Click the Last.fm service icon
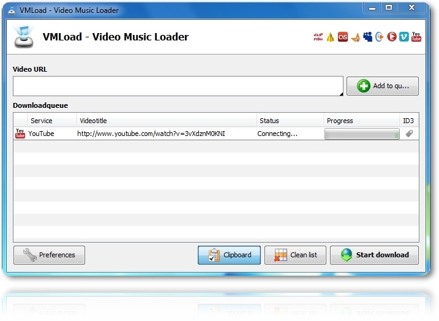439x321 pixels. (x=343, y=37)
